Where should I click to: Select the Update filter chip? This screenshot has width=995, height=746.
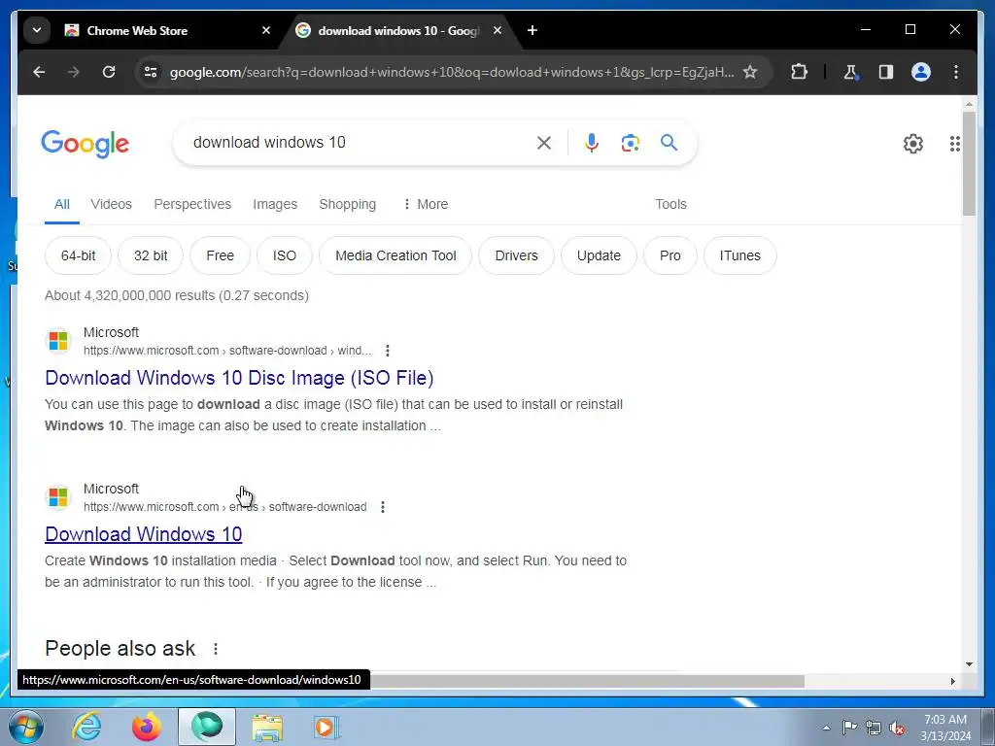point(599,255)
